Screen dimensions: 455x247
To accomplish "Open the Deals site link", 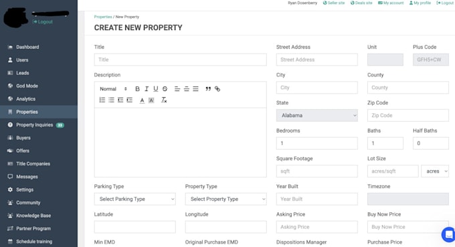I will click(x=361, y=3).
